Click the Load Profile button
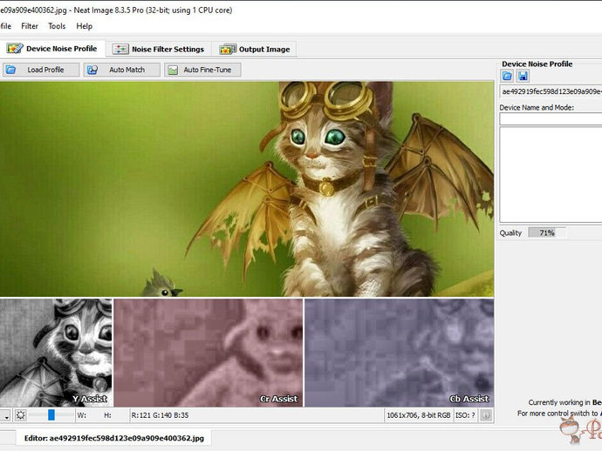Image resolution: width=602 pixels, height=451 pixels. coord(41,70)
